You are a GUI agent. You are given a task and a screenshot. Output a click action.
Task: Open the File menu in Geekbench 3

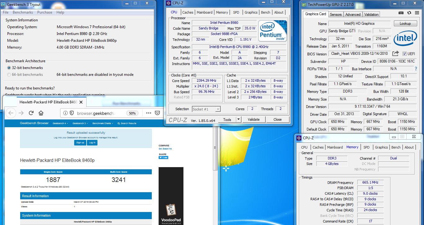pyautogui.click(x=6, y=12)
